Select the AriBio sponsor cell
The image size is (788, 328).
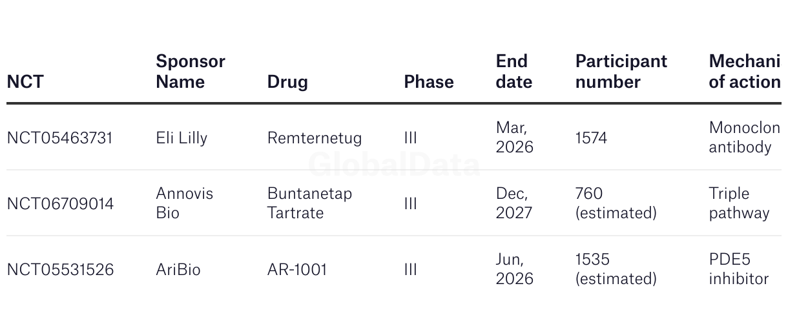click(x=178, y=270)
